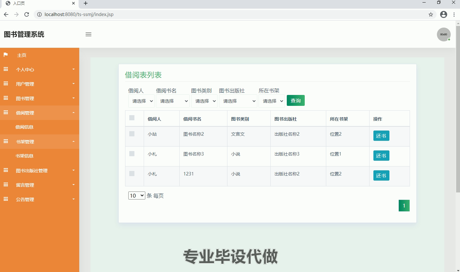Screen dimensions: 460x272
Task: Expand the 图书管理 menu arrow
Action: point(73,98)
